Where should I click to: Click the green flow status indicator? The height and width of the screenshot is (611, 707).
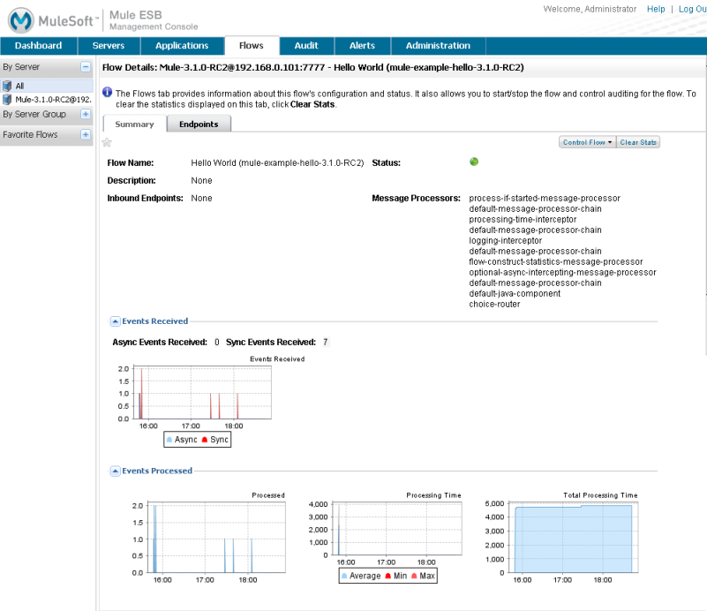(474, 162)
